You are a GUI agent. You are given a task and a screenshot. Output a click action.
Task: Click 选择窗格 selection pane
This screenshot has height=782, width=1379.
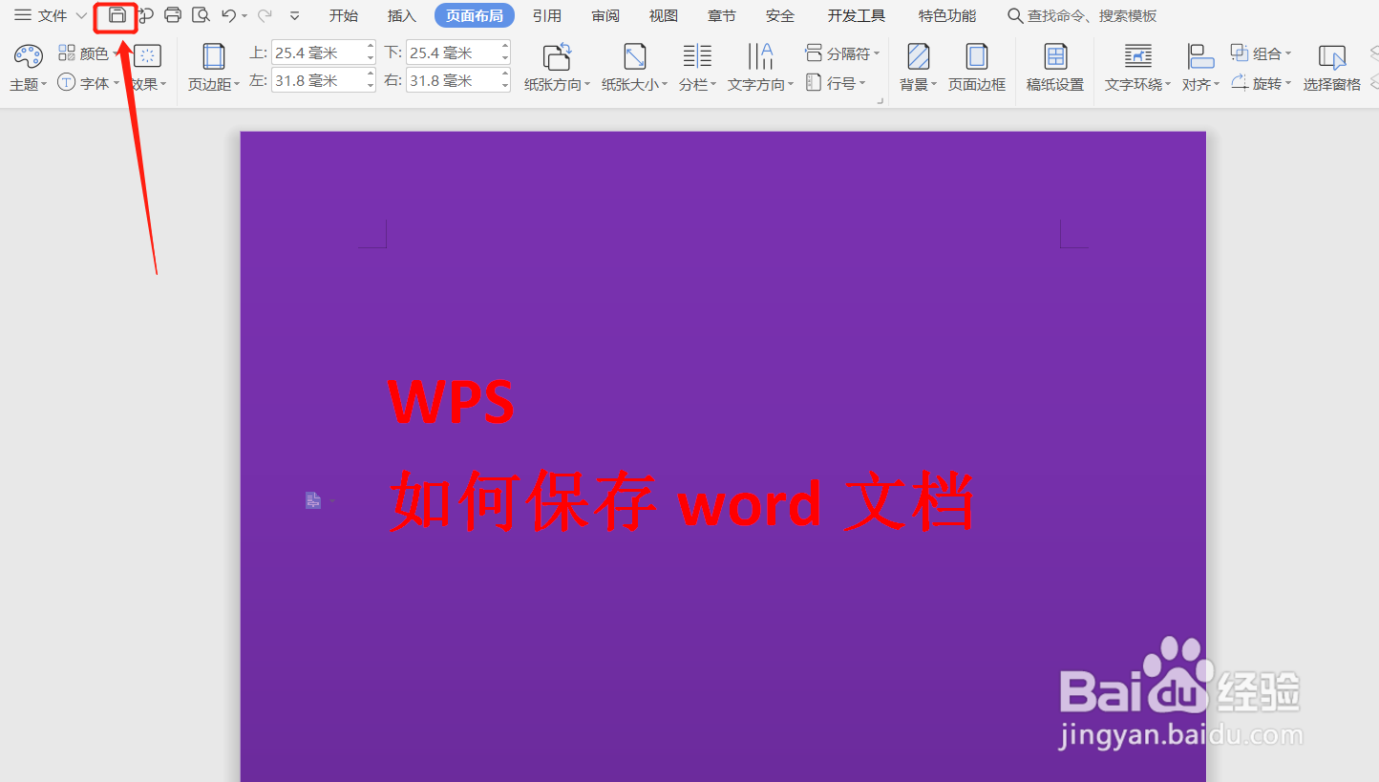(x=1332, y=67)
